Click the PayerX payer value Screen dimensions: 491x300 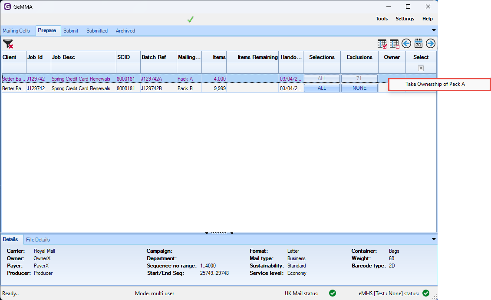[41, 266]
